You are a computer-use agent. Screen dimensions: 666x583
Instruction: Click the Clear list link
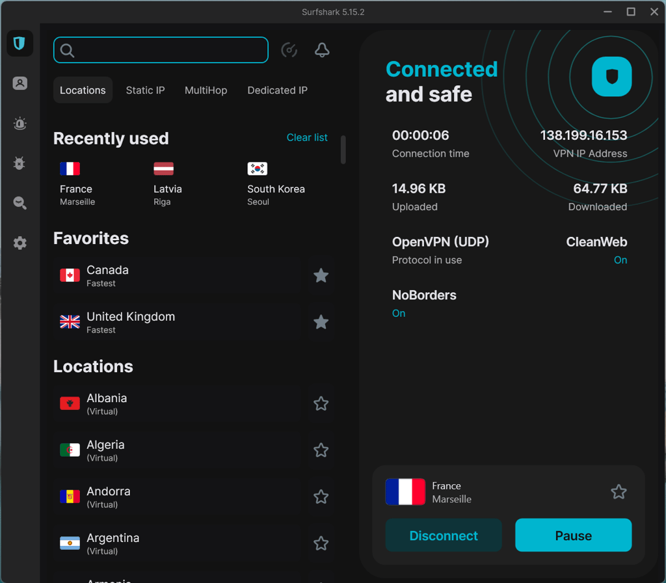click(307, 137)
